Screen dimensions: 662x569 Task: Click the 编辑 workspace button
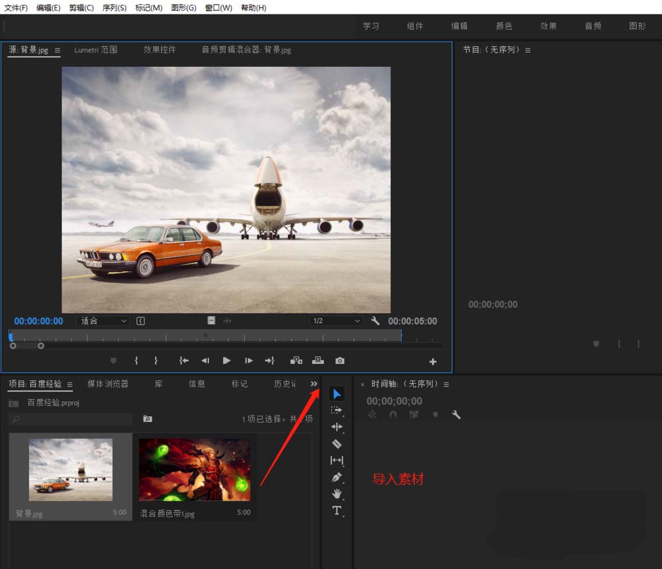[x=459, y=26]
